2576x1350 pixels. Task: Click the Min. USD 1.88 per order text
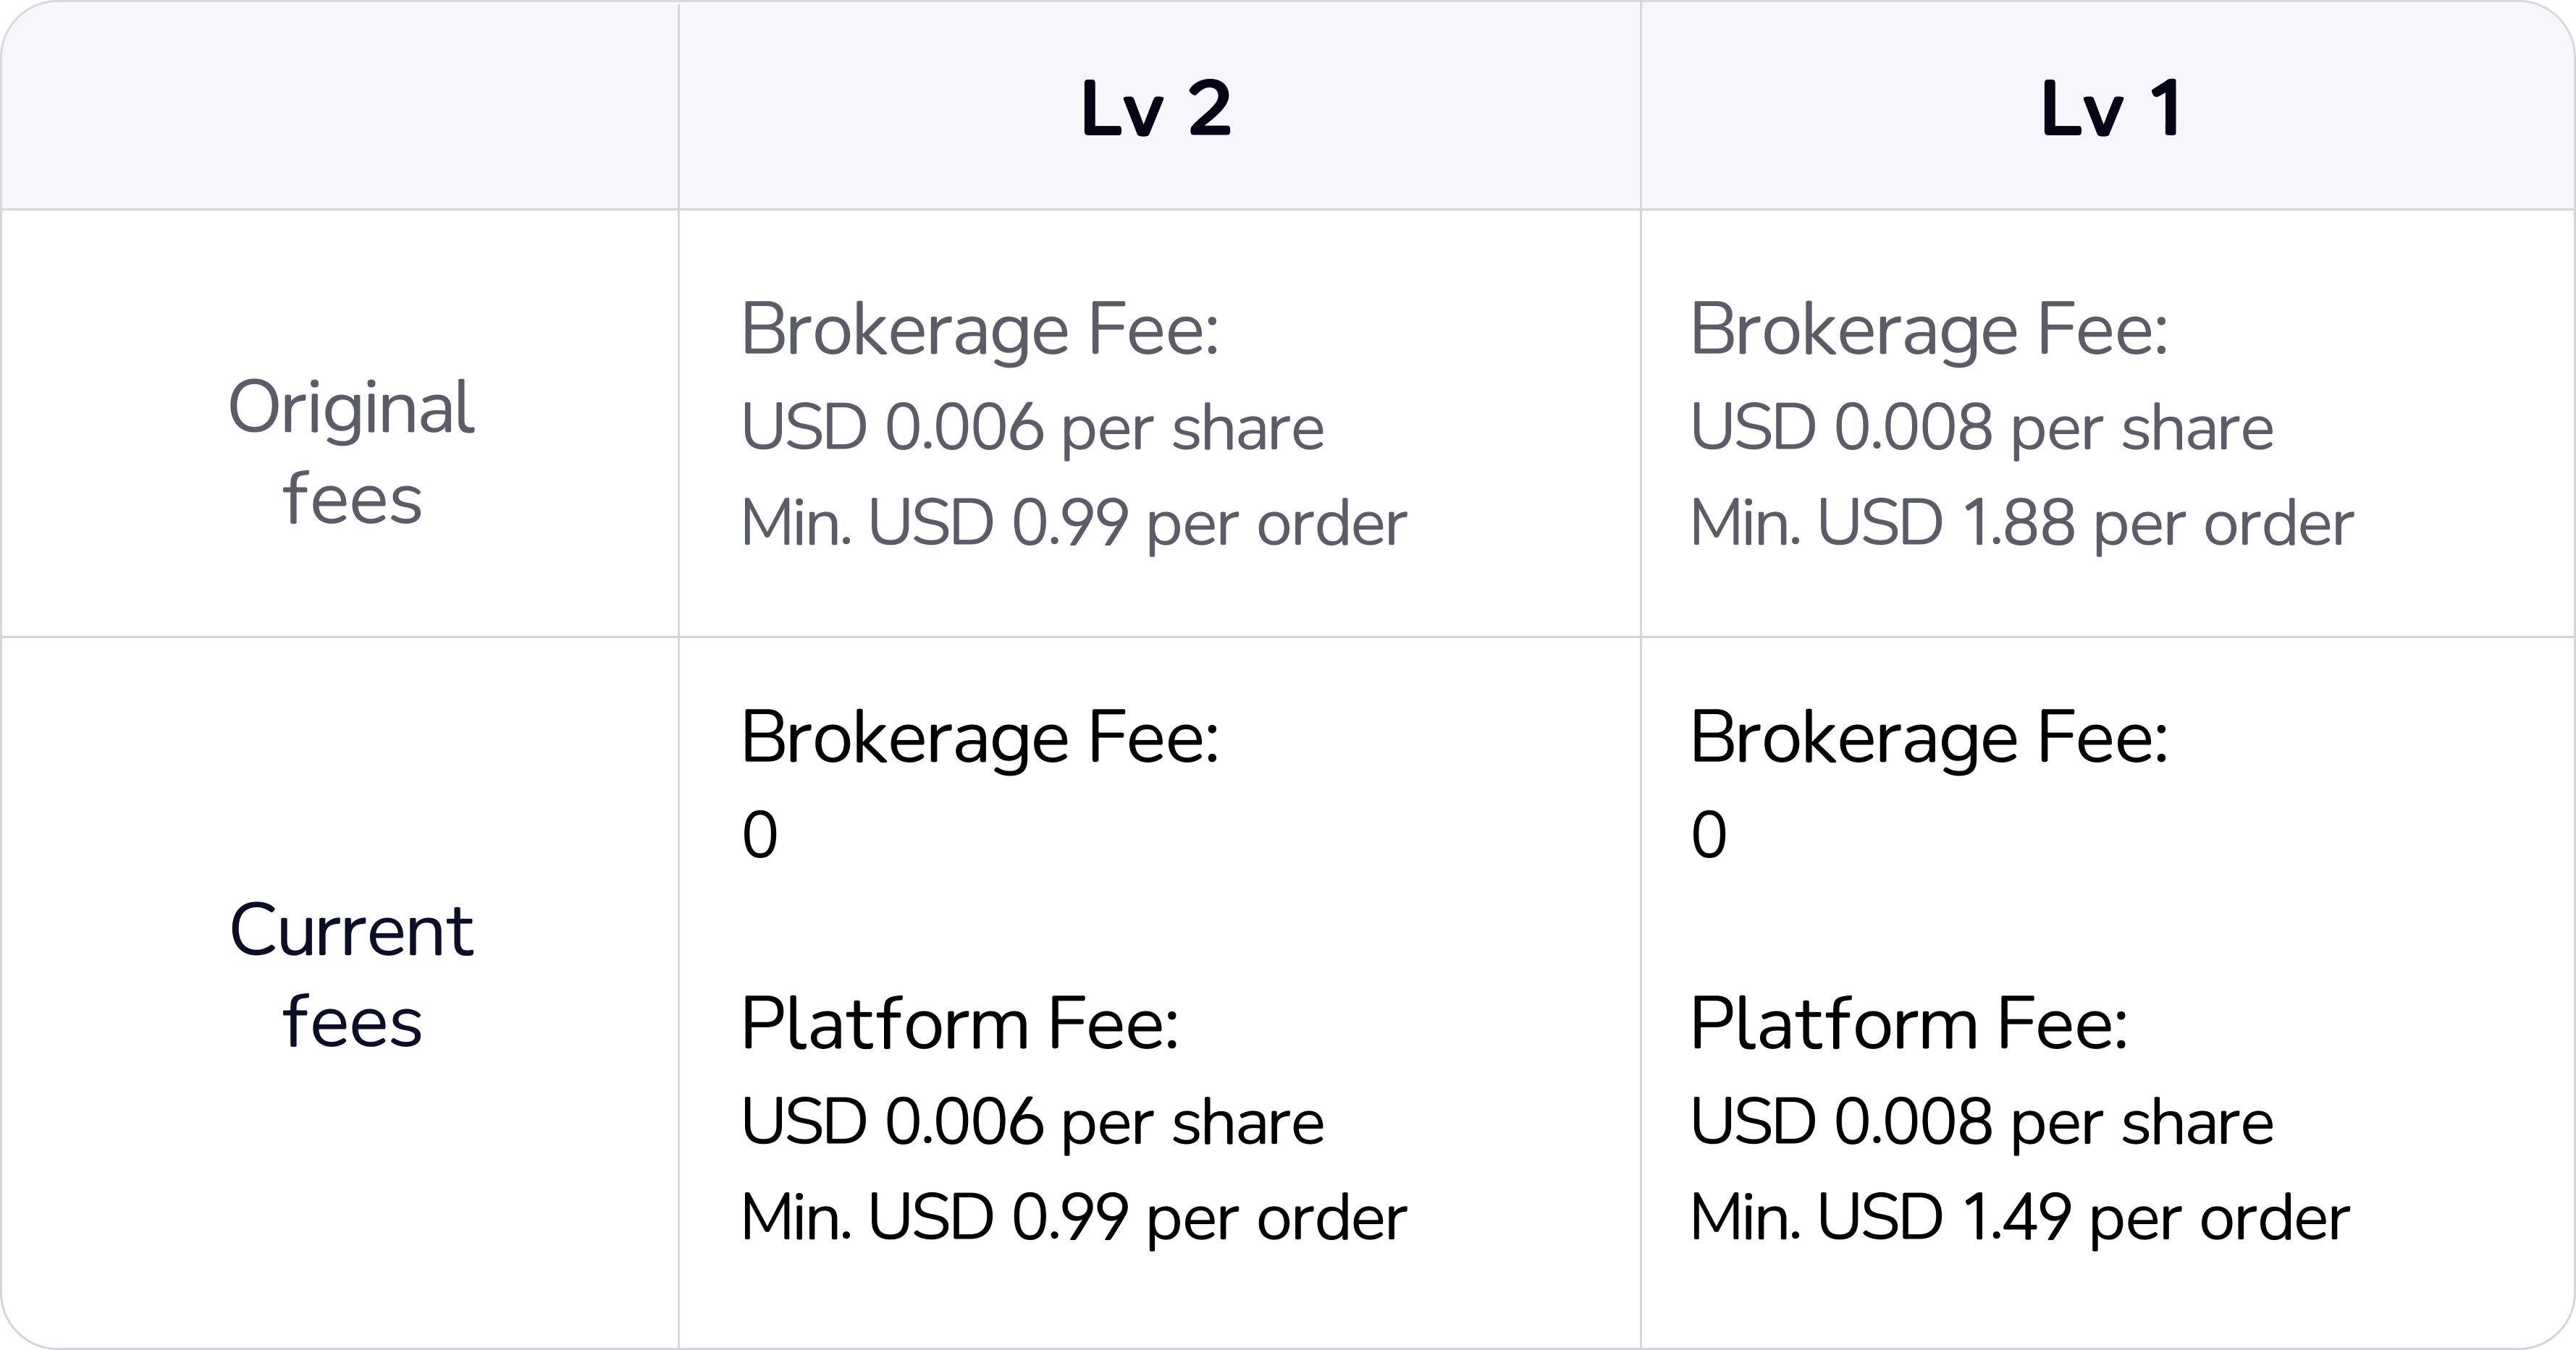(2021, 522)
